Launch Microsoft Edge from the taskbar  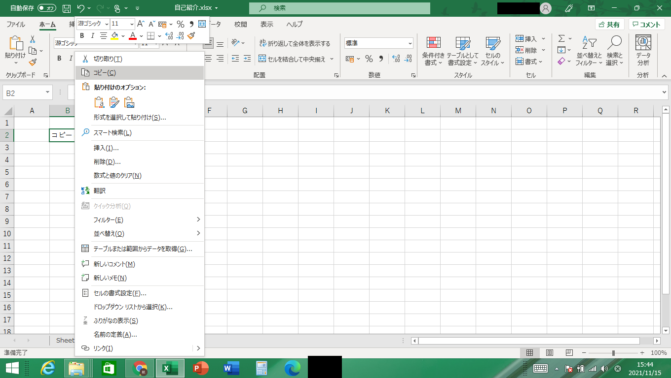click(x=292, y=368)
